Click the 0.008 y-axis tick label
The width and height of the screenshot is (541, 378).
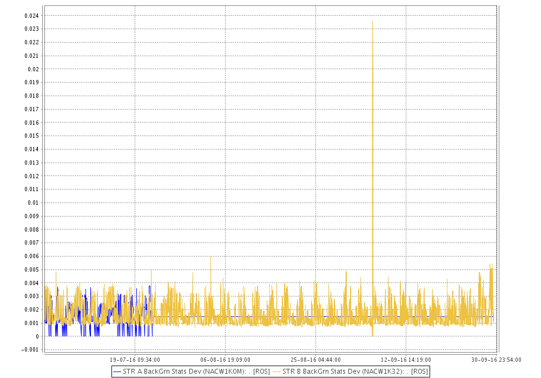coord(31,230)
